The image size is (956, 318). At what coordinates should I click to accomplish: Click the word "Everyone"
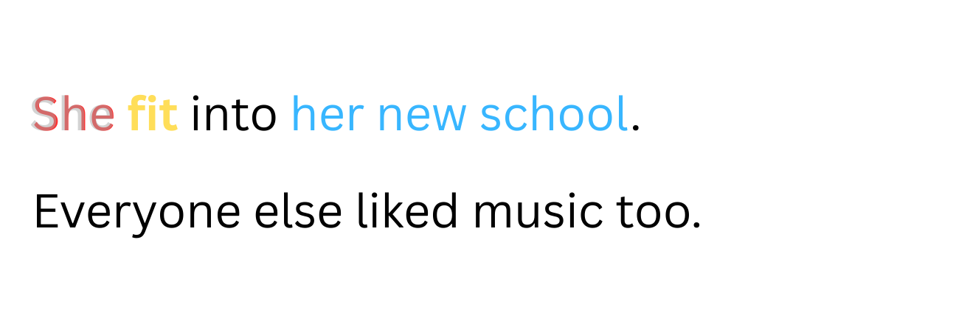pyautogui.click(x=137, y=213)
